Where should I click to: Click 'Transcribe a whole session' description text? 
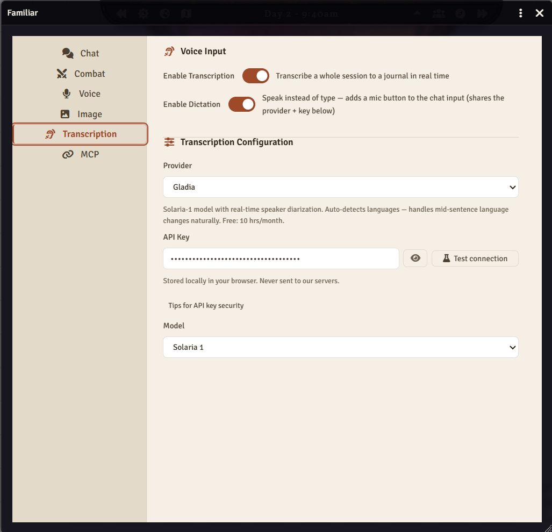(362, 76)
